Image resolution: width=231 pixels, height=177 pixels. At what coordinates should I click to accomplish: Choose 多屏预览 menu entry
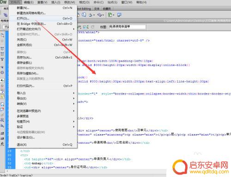pos(43,116)
